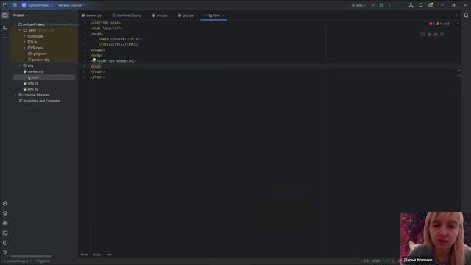Viewport: 471px width, 265px height.
Task: Click the warning count indicator
Action: pyautogui.click(x=439, y=24)
